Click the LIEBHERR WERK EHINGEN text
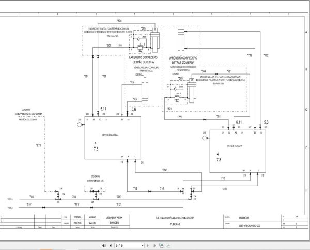This screenshot has width=310, height=250. (114, 220)
